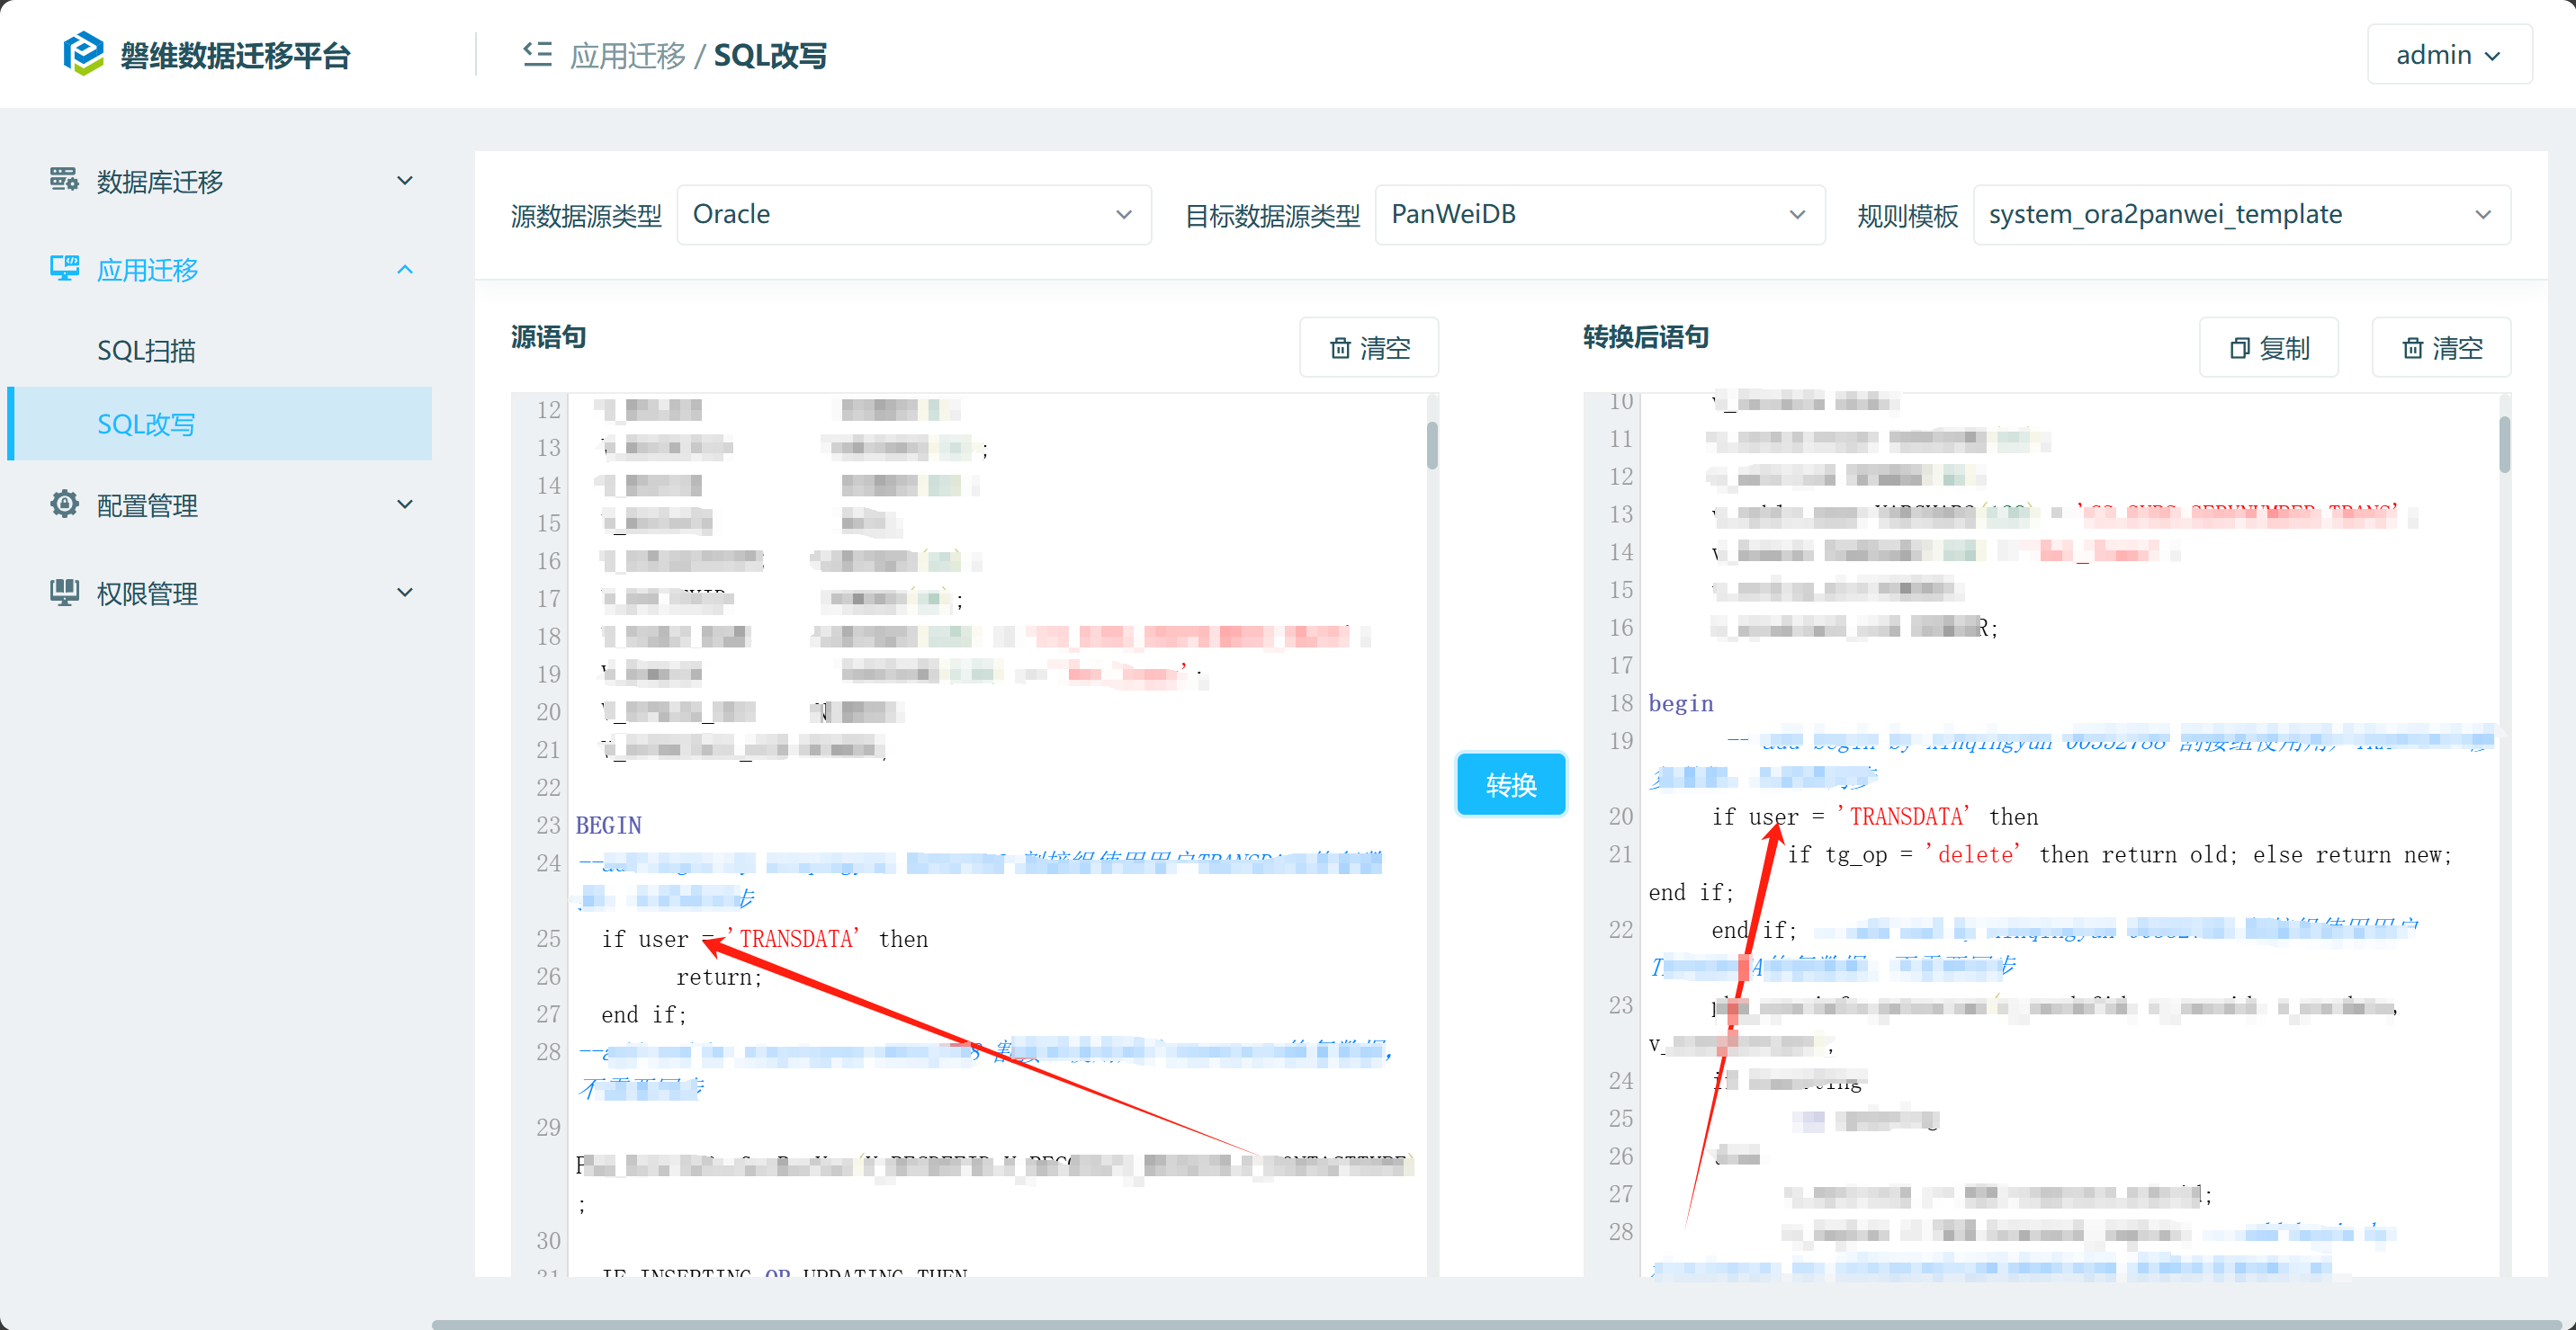2576x1330 pixels.
Task: Click the 权限管理 sidebar icon
Action: coord(64,593)
